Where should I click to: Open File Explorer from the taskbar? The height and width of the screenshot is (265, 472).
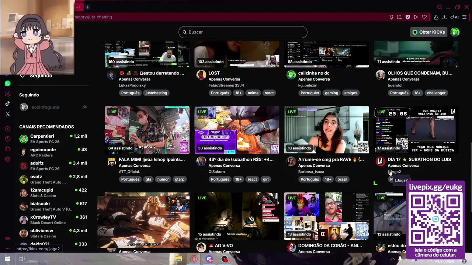178,259
